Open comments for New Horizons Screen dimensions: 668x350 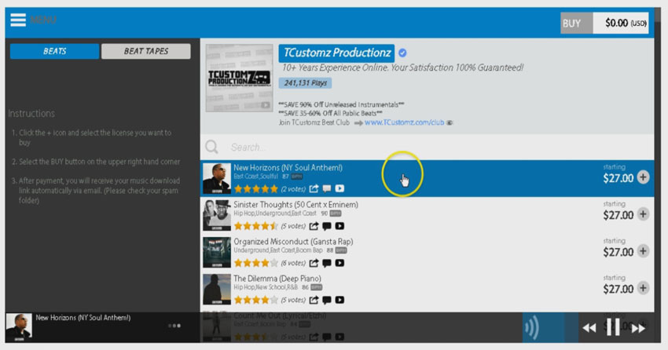pyautogui.click(x=327, y=188)
